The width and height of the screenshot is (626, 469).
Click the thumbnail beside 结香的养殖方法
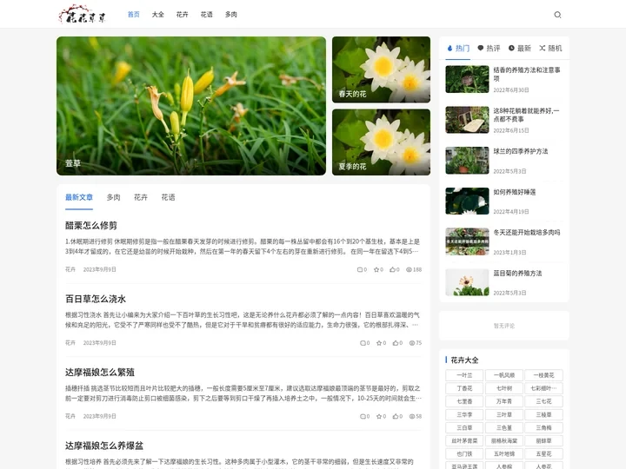click(467, 79)
